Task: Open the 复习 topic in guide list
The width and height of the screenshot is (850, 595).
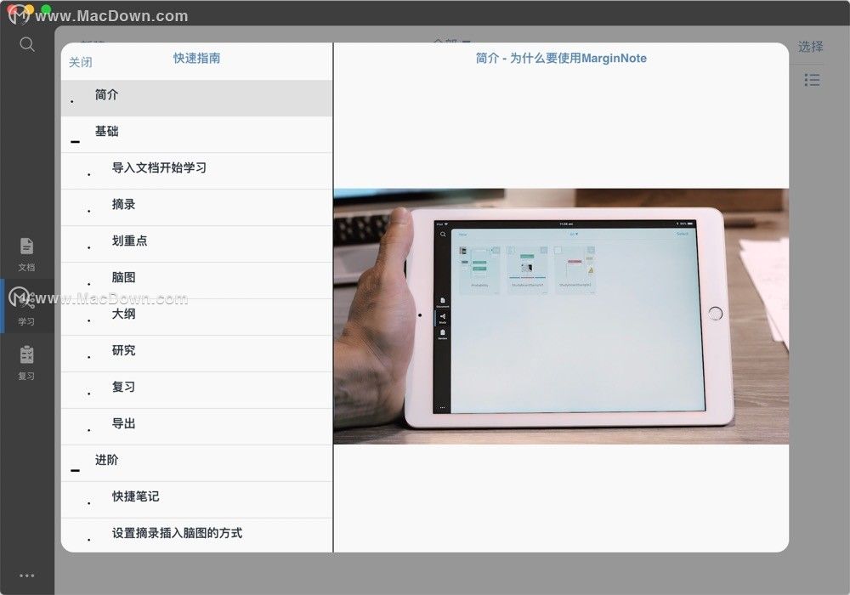Action: click(x=196, y=390)
